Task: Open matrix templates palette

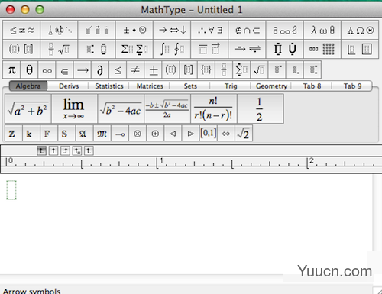Action: coord(322,49)
